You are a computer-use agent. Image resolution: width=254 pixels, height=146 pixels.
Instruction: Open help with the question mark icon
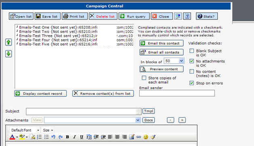coord(187,16)
